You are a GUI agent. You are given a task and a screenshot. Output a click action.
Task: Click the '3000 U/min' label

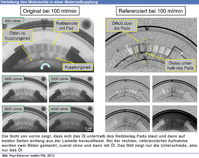coord(13,109)
